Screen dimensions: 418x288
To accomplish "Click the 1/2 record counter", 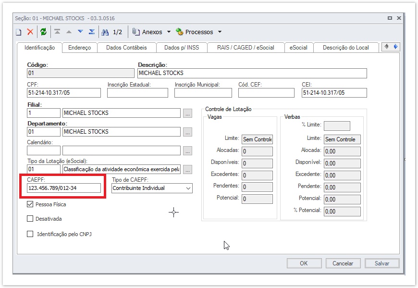I will coord(118,32).
